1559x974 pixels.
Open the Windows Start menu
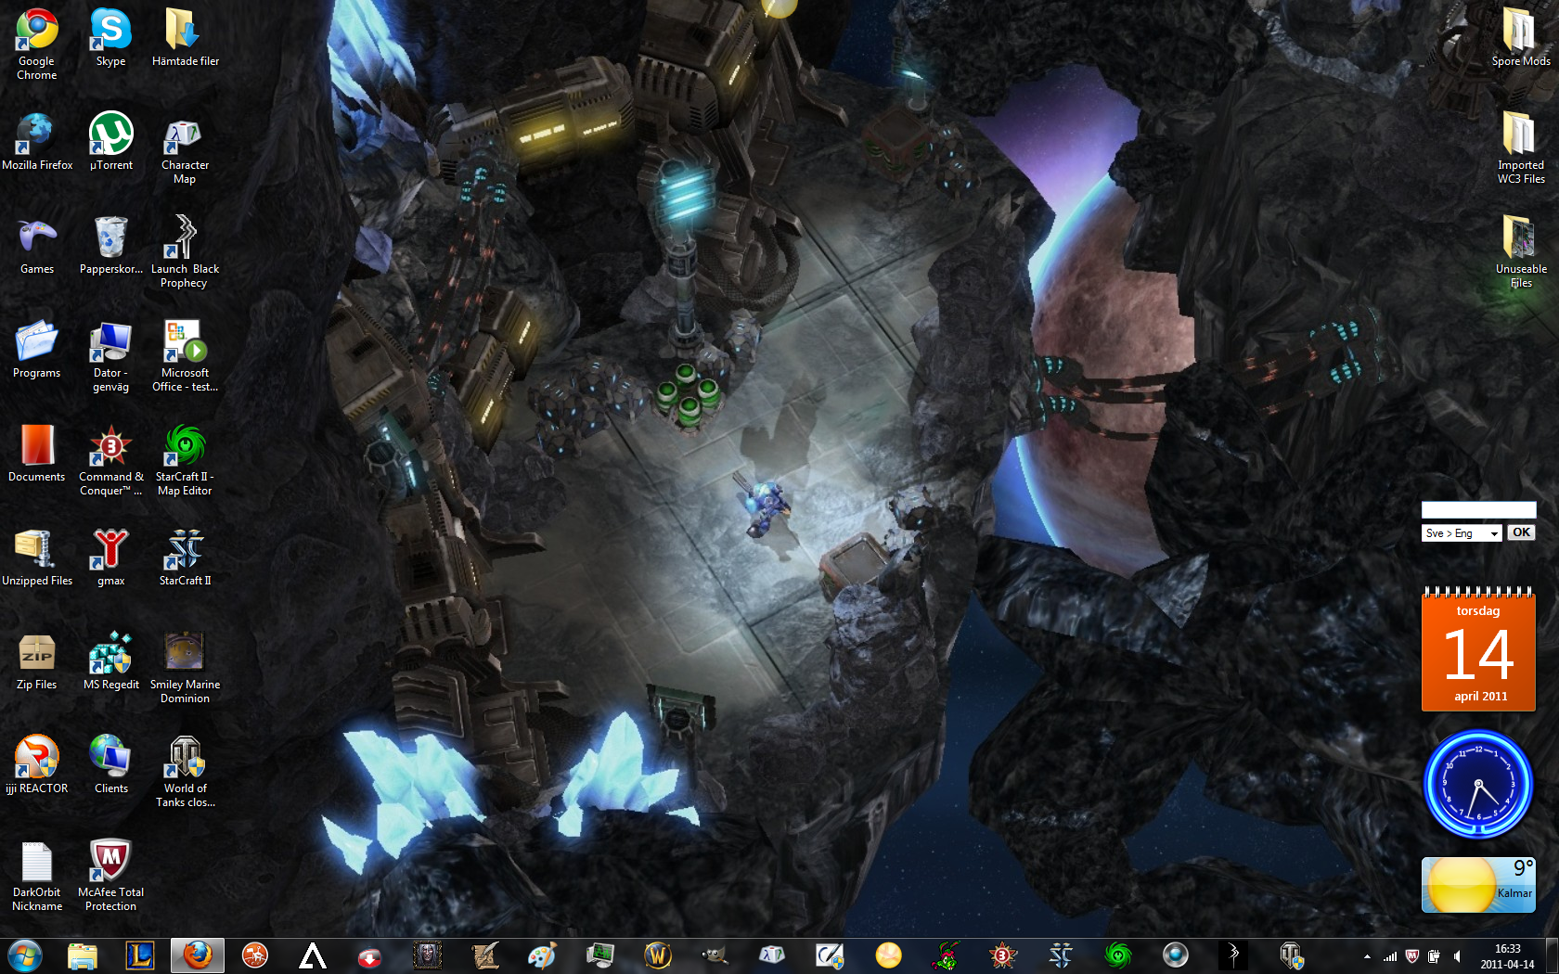25,955
